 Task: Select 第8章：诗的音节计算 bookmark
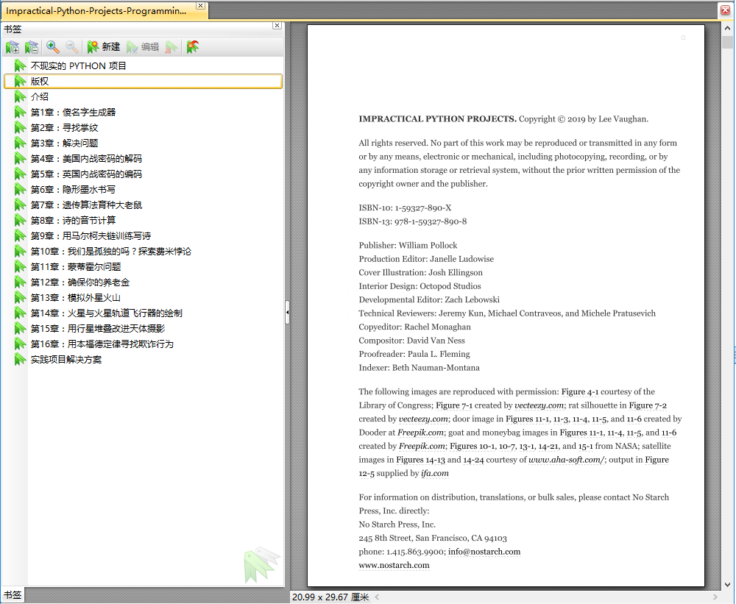point(73,220)
